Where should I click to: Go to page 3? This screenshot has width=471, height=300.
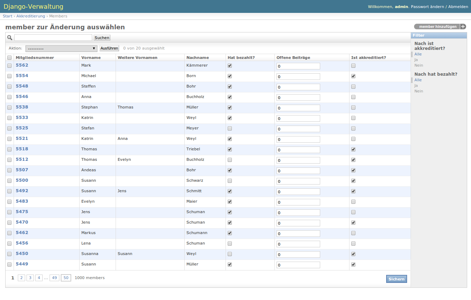coord(30,278)
